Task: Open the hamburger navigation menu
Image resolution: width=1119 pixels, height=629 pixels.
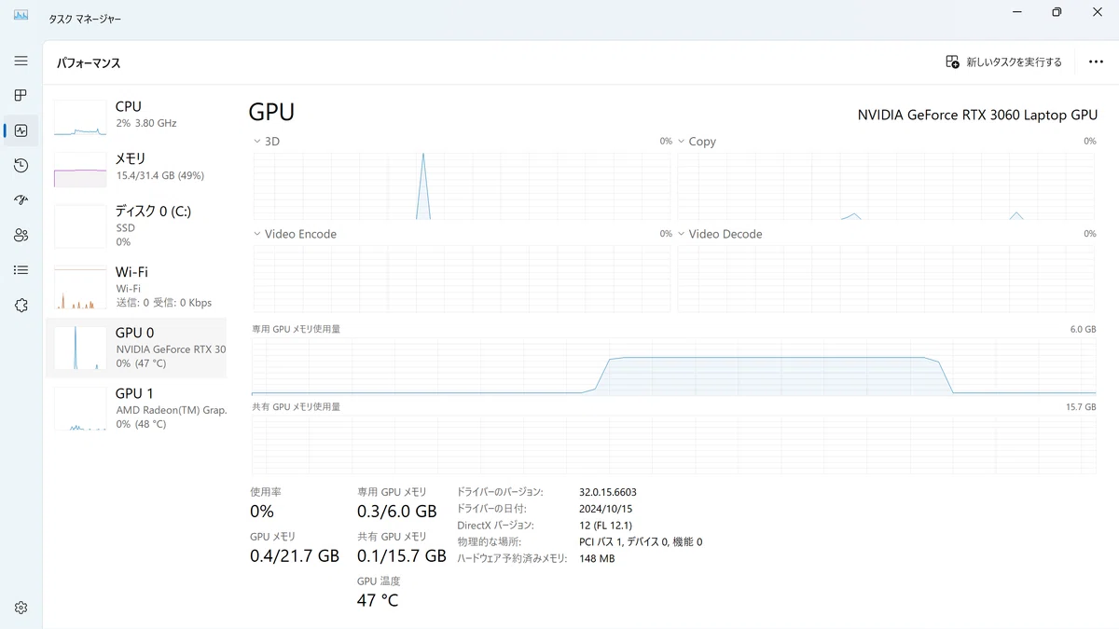Action: (x=21, y=61)
